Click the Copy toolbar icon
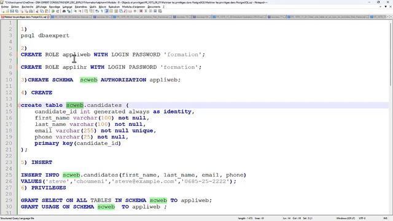Image resolution: width=393 pixels, height=221 pixels. [x=42, y=11]
